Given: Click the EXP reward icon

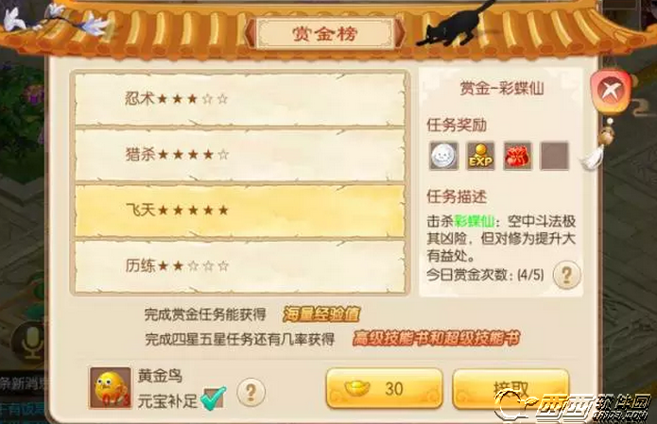Looking at the screenshot, I should (480, 156).
